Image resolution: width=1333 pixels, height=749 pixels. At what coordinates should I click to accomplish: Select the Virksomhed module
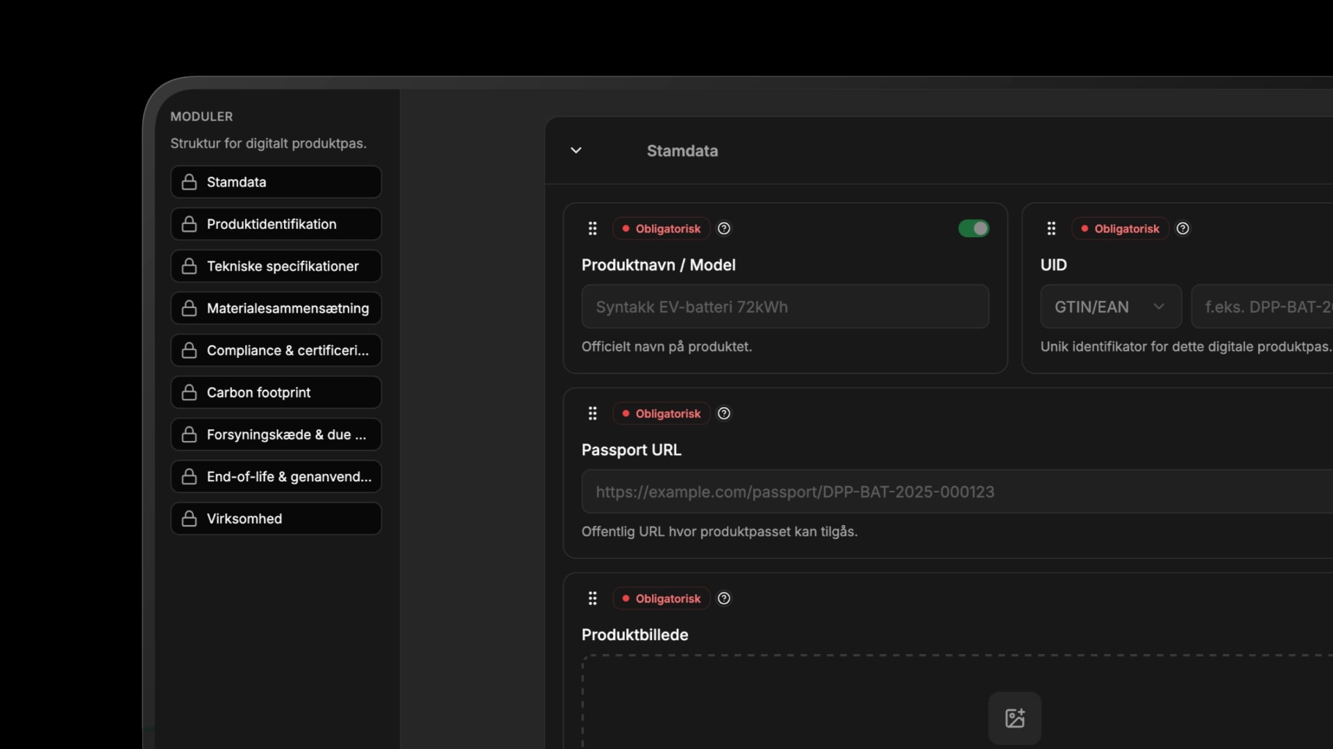(x=276, y=519)
